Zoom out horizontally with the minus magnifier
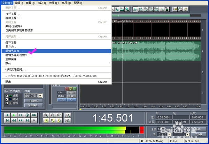This screenshot has height=144, width=209. [x=53, y=115]
